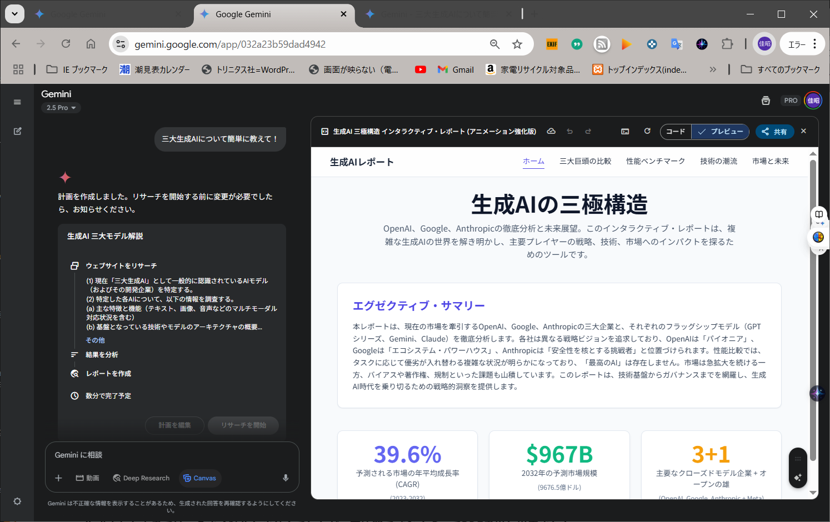830x522 pixels.
Task: Open the zoom magnifier icon in address bar
Action: point(494,44)
